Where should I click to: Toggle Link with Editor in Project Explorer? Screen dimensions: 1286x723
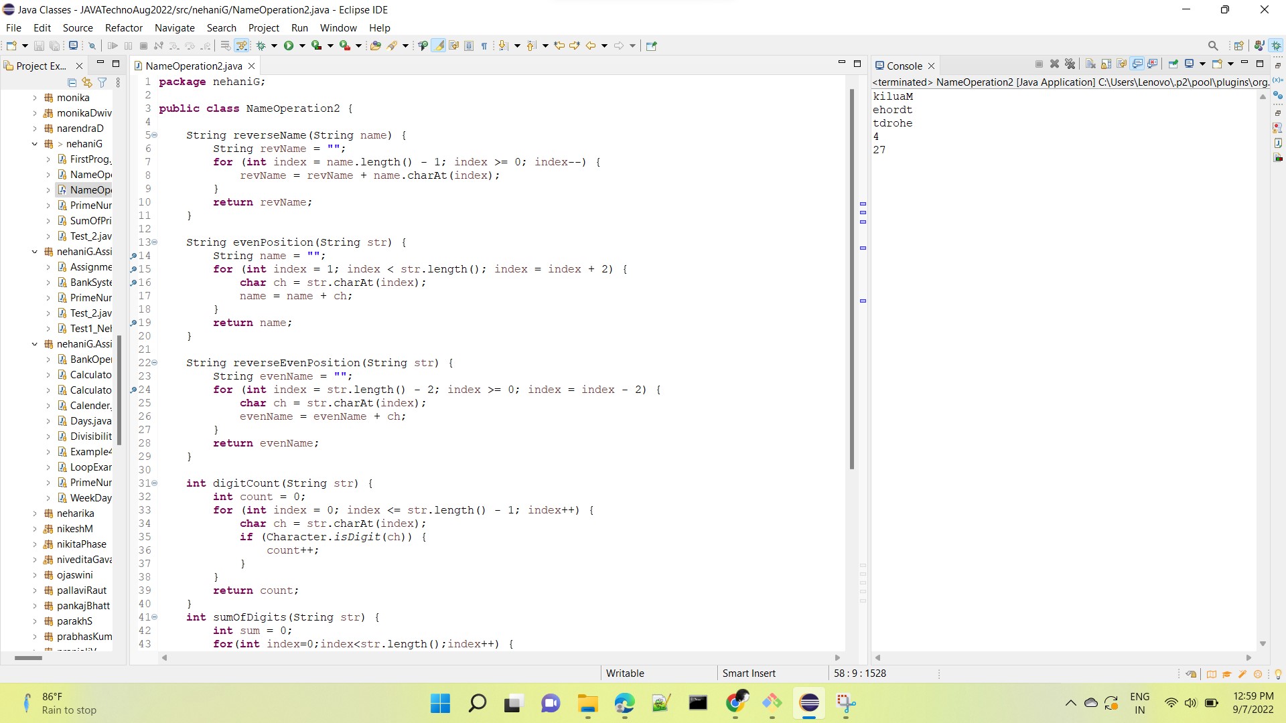pyautogui.click(x=86, y=82)
